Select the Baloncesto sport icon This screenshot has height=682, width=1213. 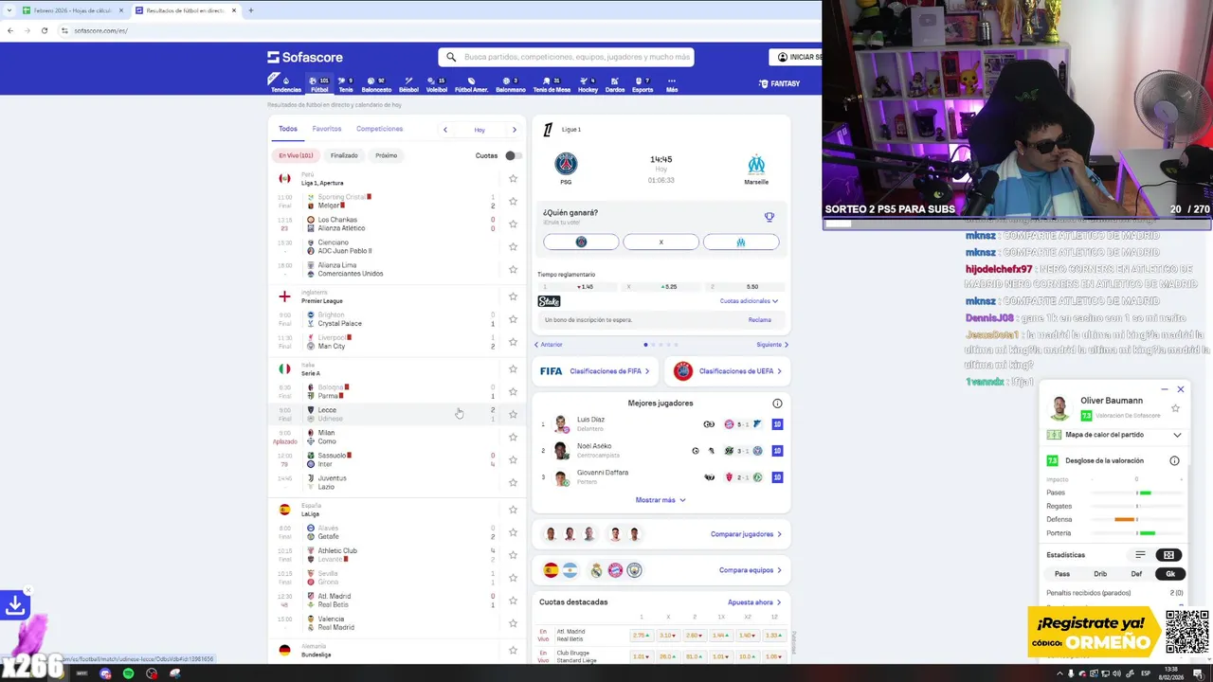376,84
